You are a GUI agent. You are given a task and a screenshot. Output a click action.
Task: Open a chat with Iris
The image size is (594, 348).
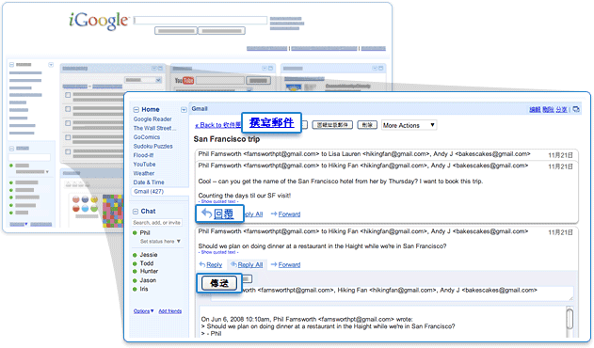point(144,289)
